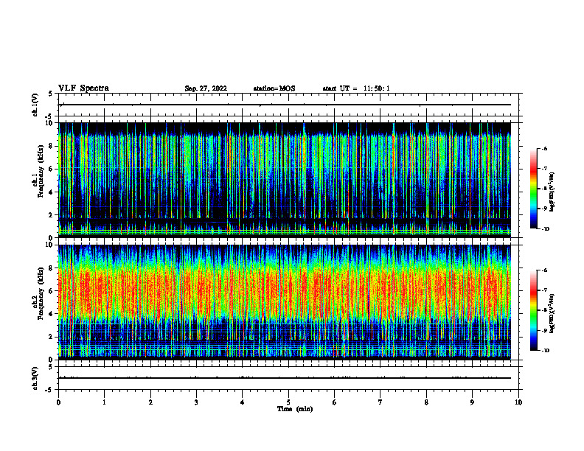The width and height of the screenshot is (584, 451).
Task: Click the ch.2 colorbar log(PSD) label
Action: tap(552, 313)
